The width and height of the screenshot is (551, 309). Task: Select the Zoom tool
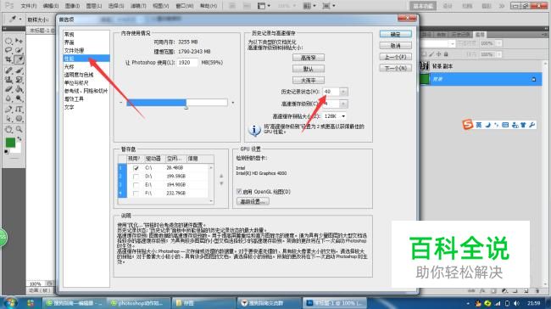19,130
